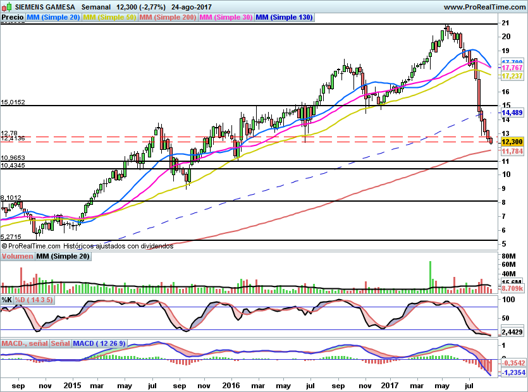The width and height of the screenshot is (528, 392).
Task: Select the volume panel's MM (Simple 20) label
Action: pos(63,257)
